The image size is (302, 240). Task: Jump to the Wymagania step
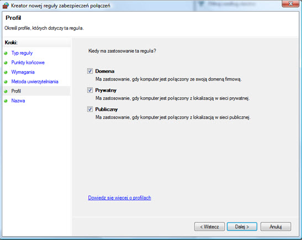23,72
